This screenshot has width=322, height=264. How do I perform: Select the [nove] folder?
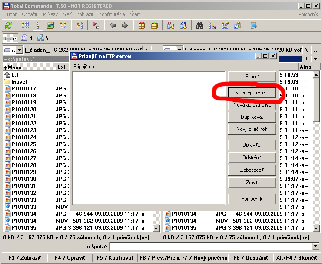(19, 82)
